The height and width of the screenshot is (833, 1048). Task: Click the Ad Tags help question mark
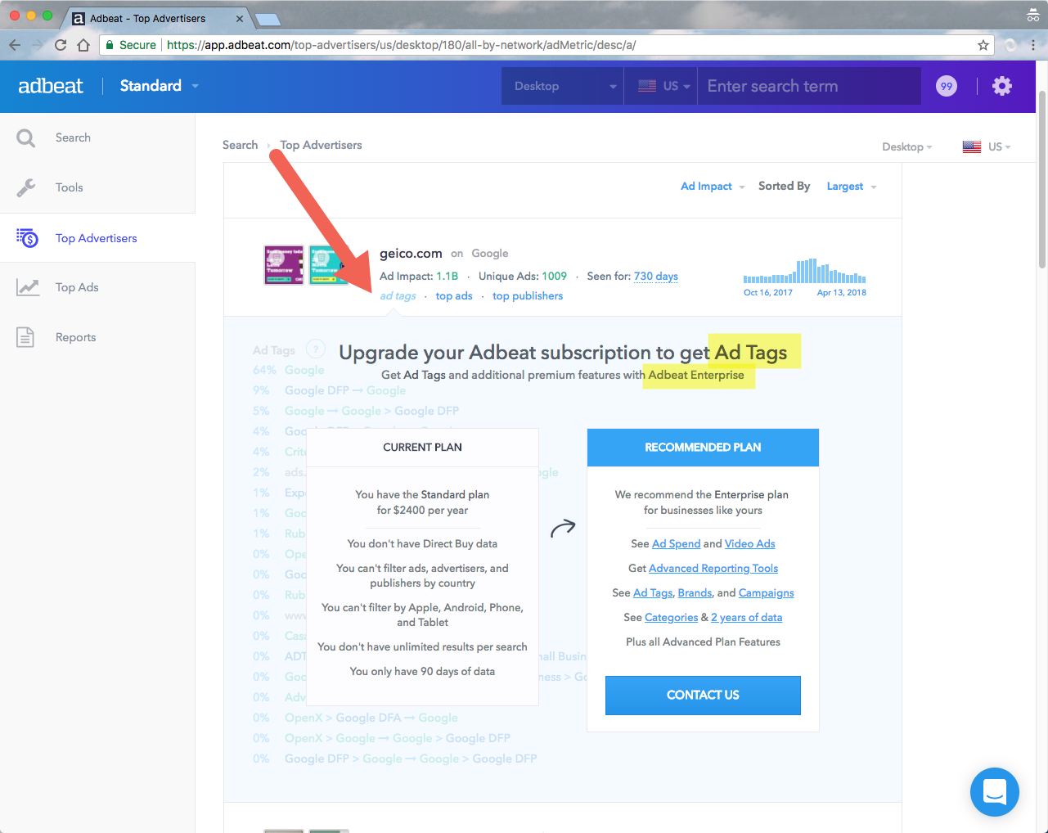tap(316, 349)
